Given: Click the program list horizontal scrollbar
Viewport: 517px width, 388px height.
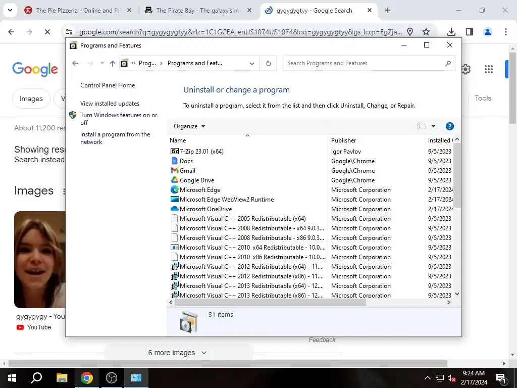Looking at the screenshot, I should (x=271, y=302).
